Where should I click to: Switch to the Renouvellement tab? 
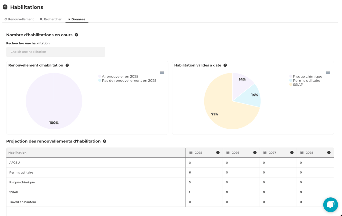19,19
